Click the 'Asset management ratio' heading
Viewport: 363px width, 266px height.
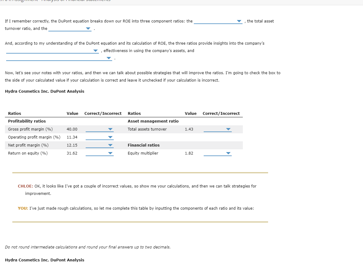click(153, 121)
